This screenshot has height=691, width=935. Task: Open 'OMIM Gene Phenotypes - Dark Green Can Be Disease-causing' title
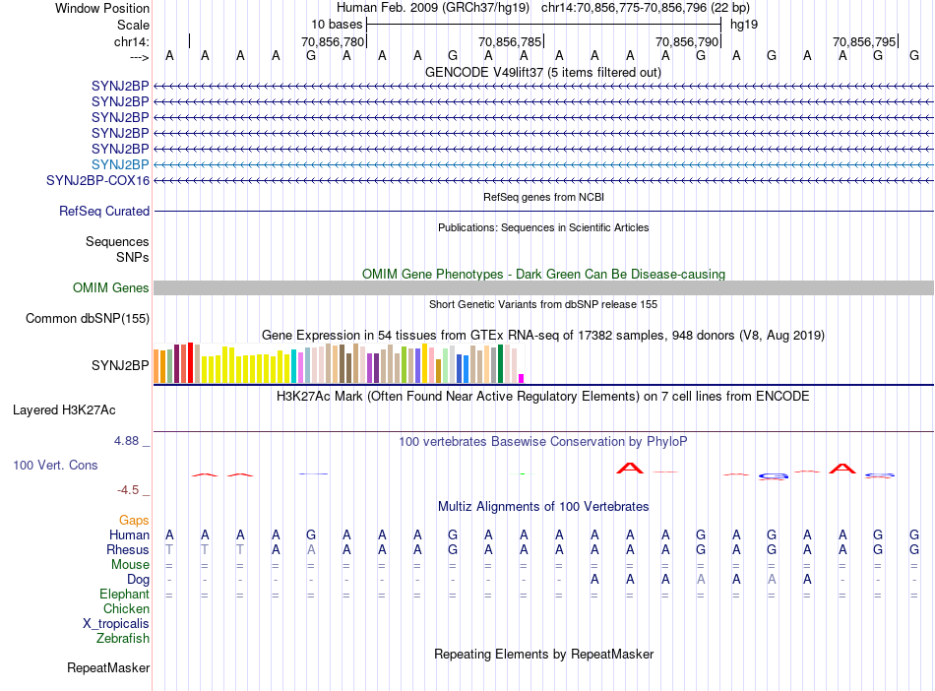[543, 274]
